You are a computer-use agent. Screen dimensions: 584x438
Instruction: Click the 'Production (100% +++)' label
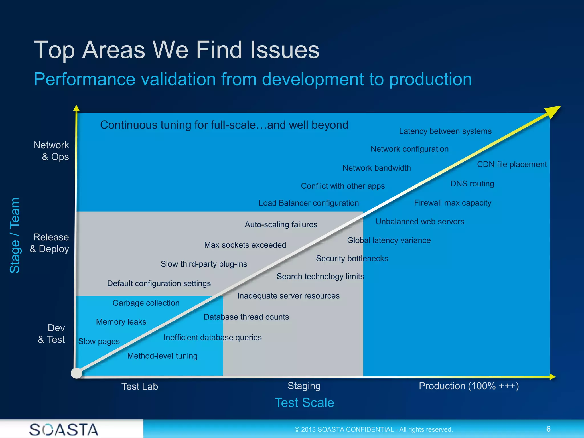pos(469,386)
